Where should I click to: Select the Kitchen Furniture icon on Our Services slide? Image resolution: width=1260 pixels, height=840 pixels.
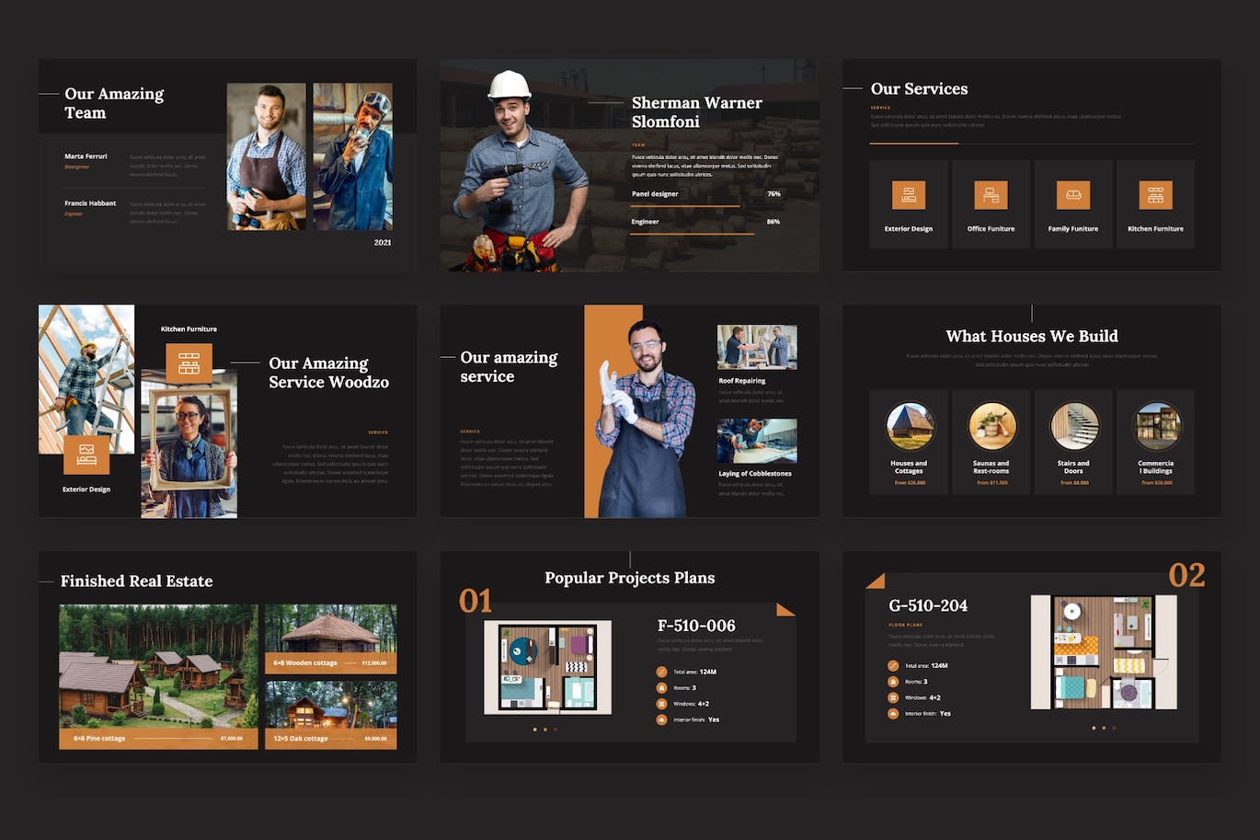coord(1156,194)
